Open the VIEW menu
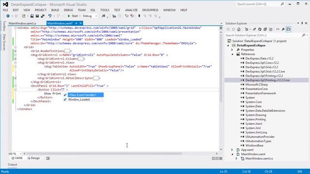 click(27, 10)
